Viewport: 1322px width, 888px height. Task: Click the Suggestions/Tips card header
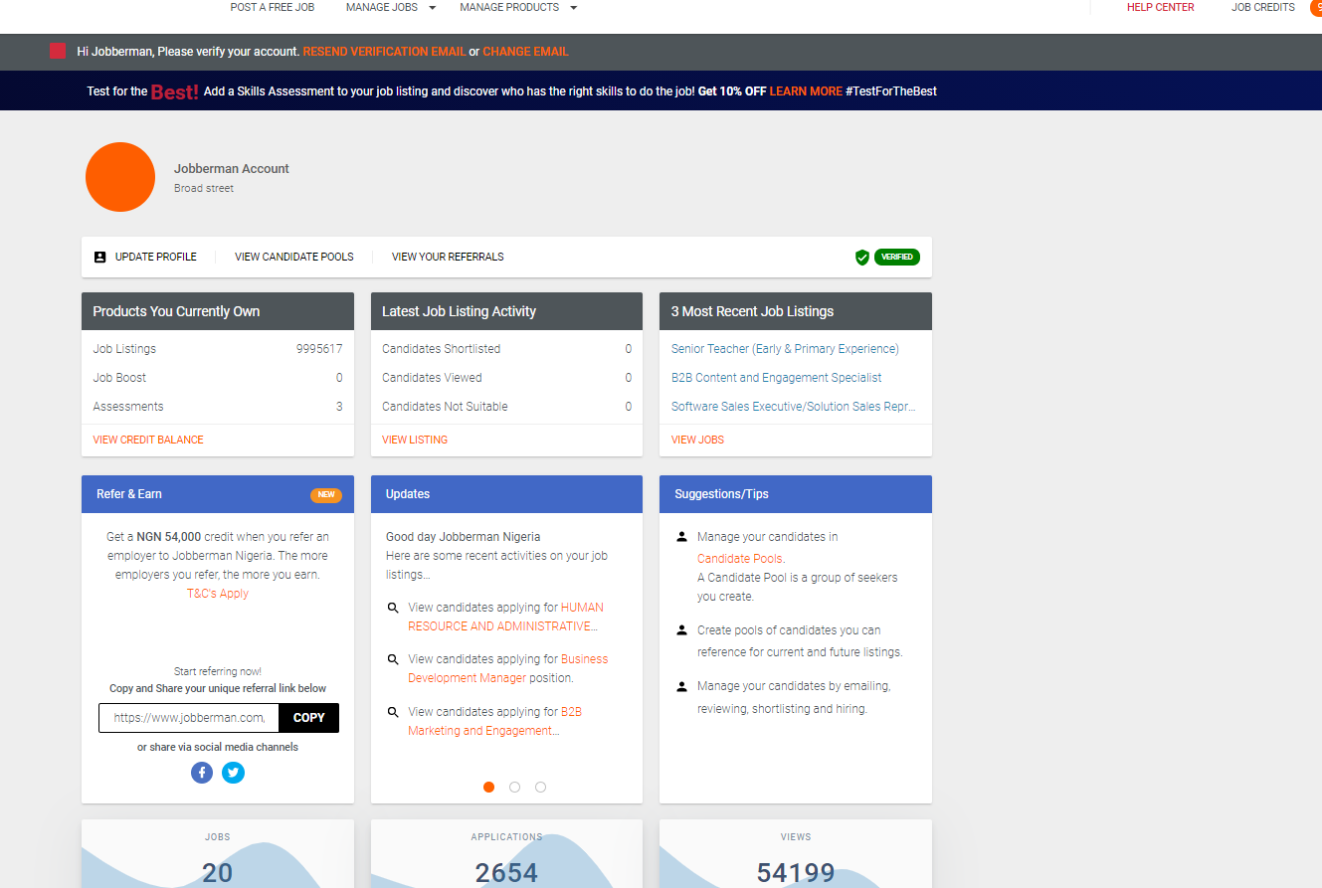tap(796, 494)
